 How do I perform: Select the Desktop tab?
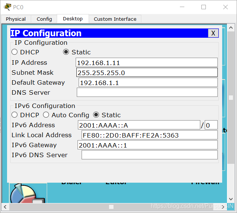click(73, 19)
